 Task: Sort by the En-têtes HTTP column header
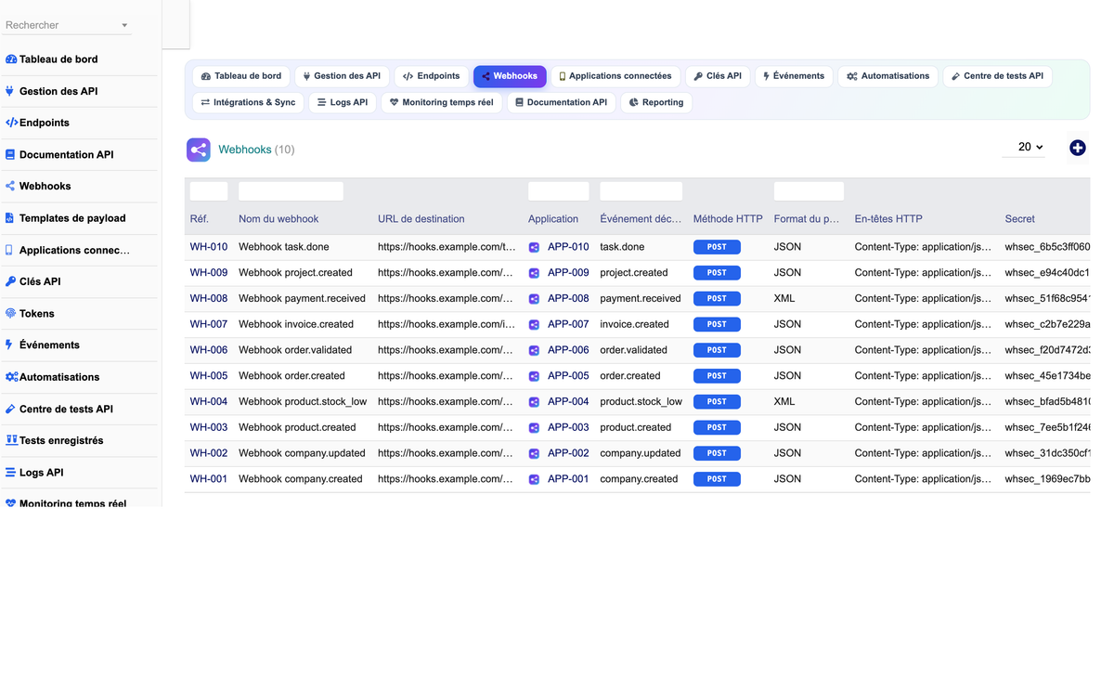tap(888, 219)
